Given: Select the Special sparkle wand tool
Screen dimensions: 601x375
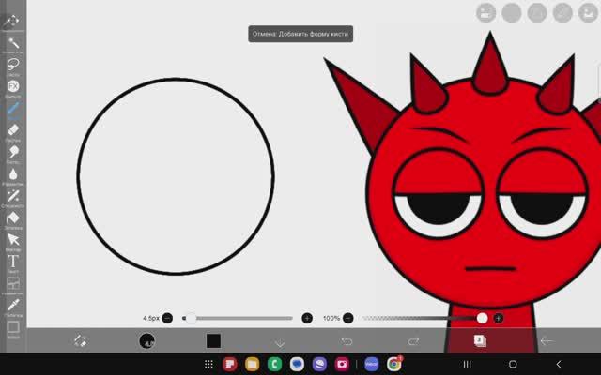Looking at the screenshot, I should pos(13,196).
